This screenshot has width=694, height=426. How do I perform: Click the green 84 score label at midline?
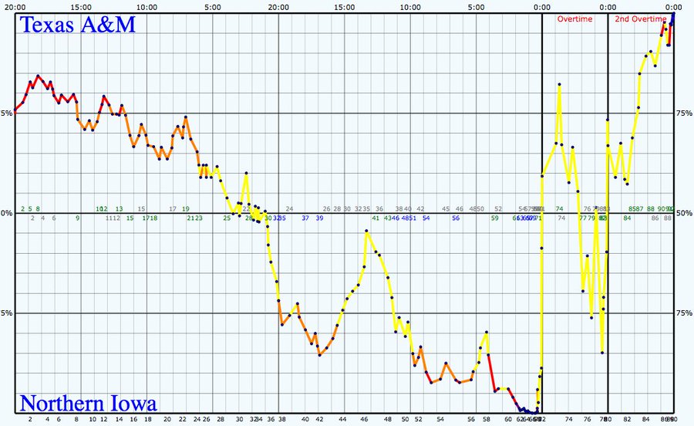627,218
